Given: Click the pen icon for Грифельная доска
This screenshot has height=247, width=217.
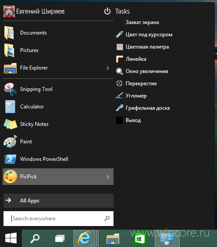Looking at the screenshot, I should pos(120,108).
